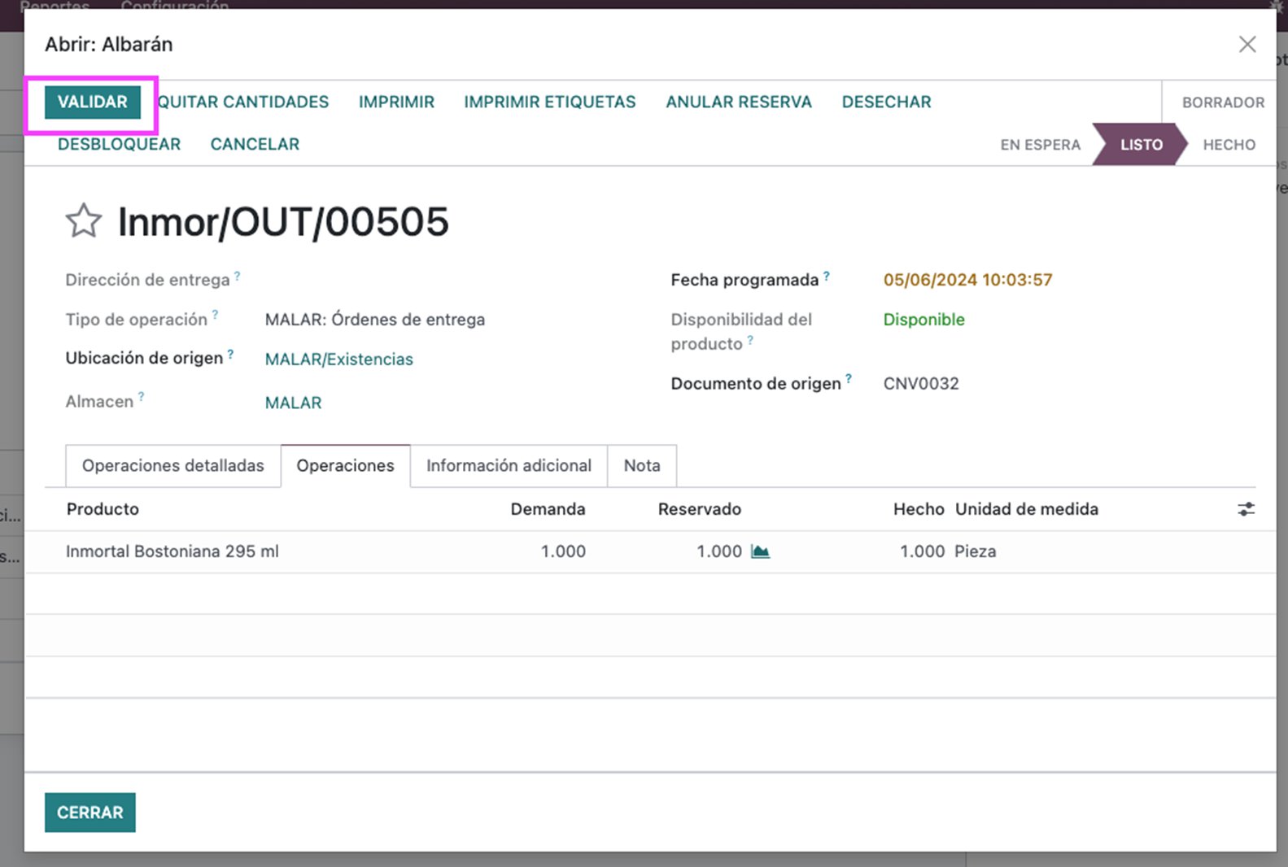Switch to Operaciones detalladas tab
Image resolution: width=1288 pixels, height=867 pixels.
coord(172,466)
